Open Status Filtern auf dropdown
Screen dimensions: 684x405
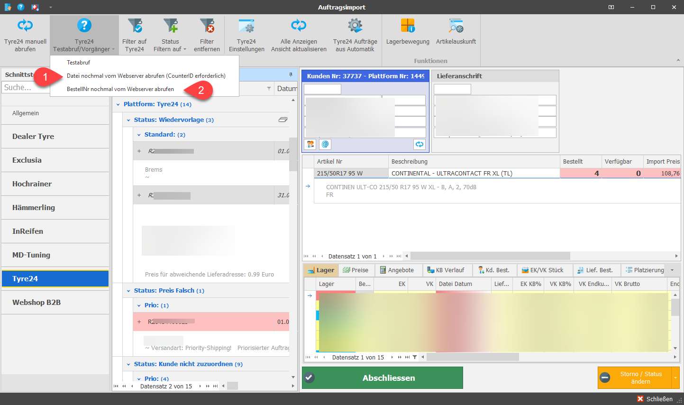170,35
